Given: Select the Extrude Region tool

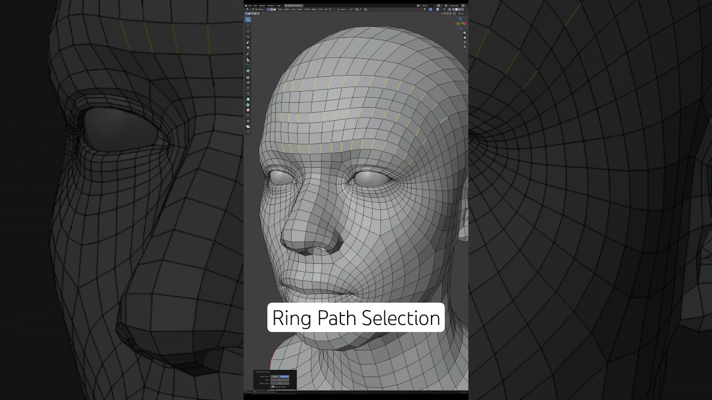Looking at the screenshot, I should pos(248,71).
